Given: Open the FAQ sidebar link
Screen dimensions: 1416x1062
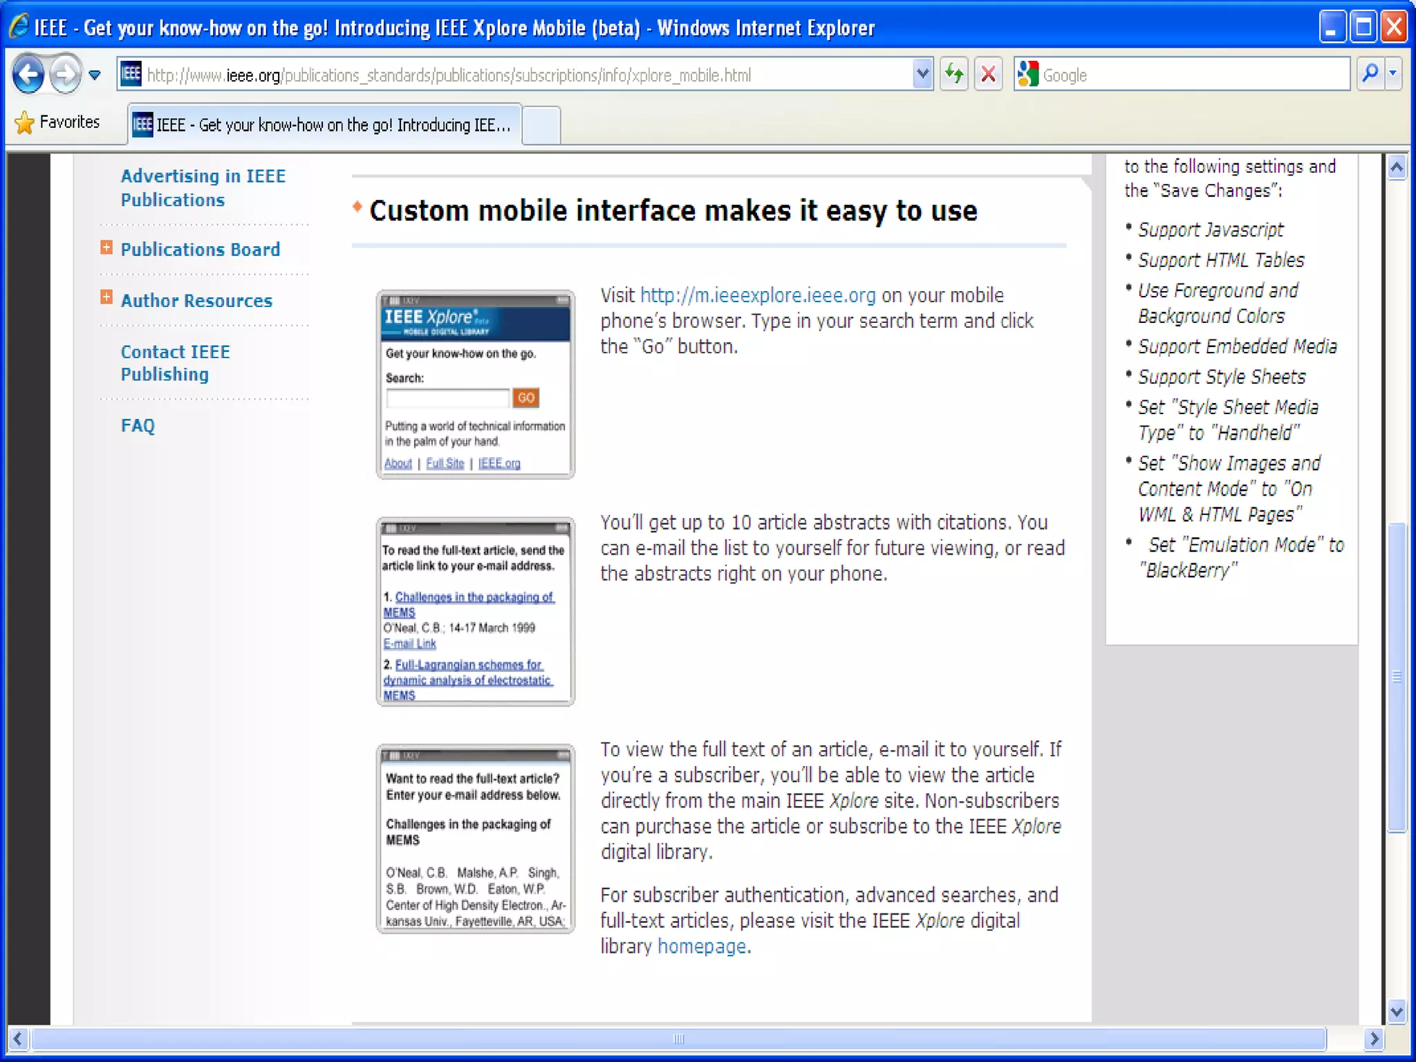Looking at the screenshot, I should (x=138, y=425).
